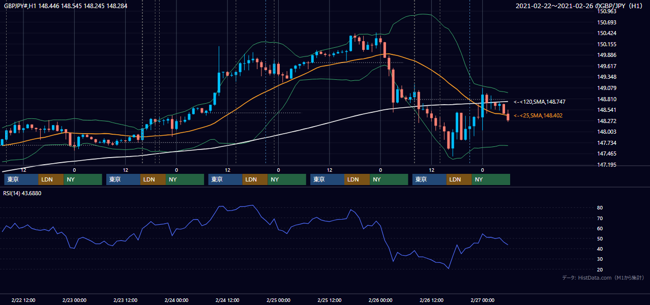This screenshot has height=305, width=650.
Task: Click the 150.424 price axis label
Action: point(607,33)
